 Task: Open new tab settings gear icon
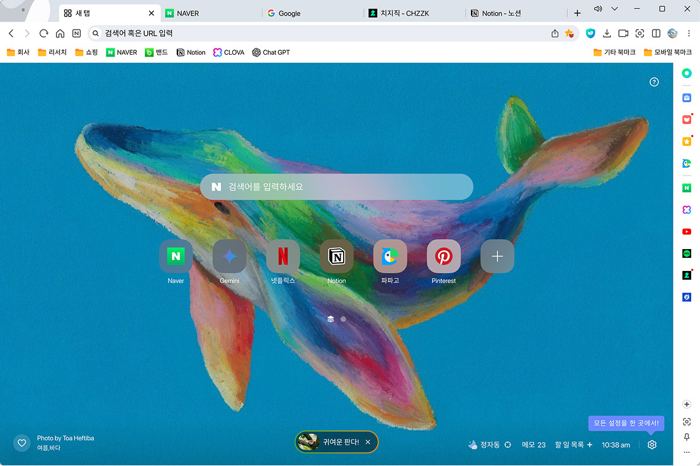coord(652,445)
